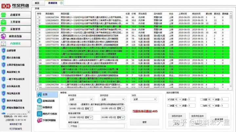Screen dimensions: 236x132
Task: Open the 采集菜单 menu
Action: coord(16,29)
